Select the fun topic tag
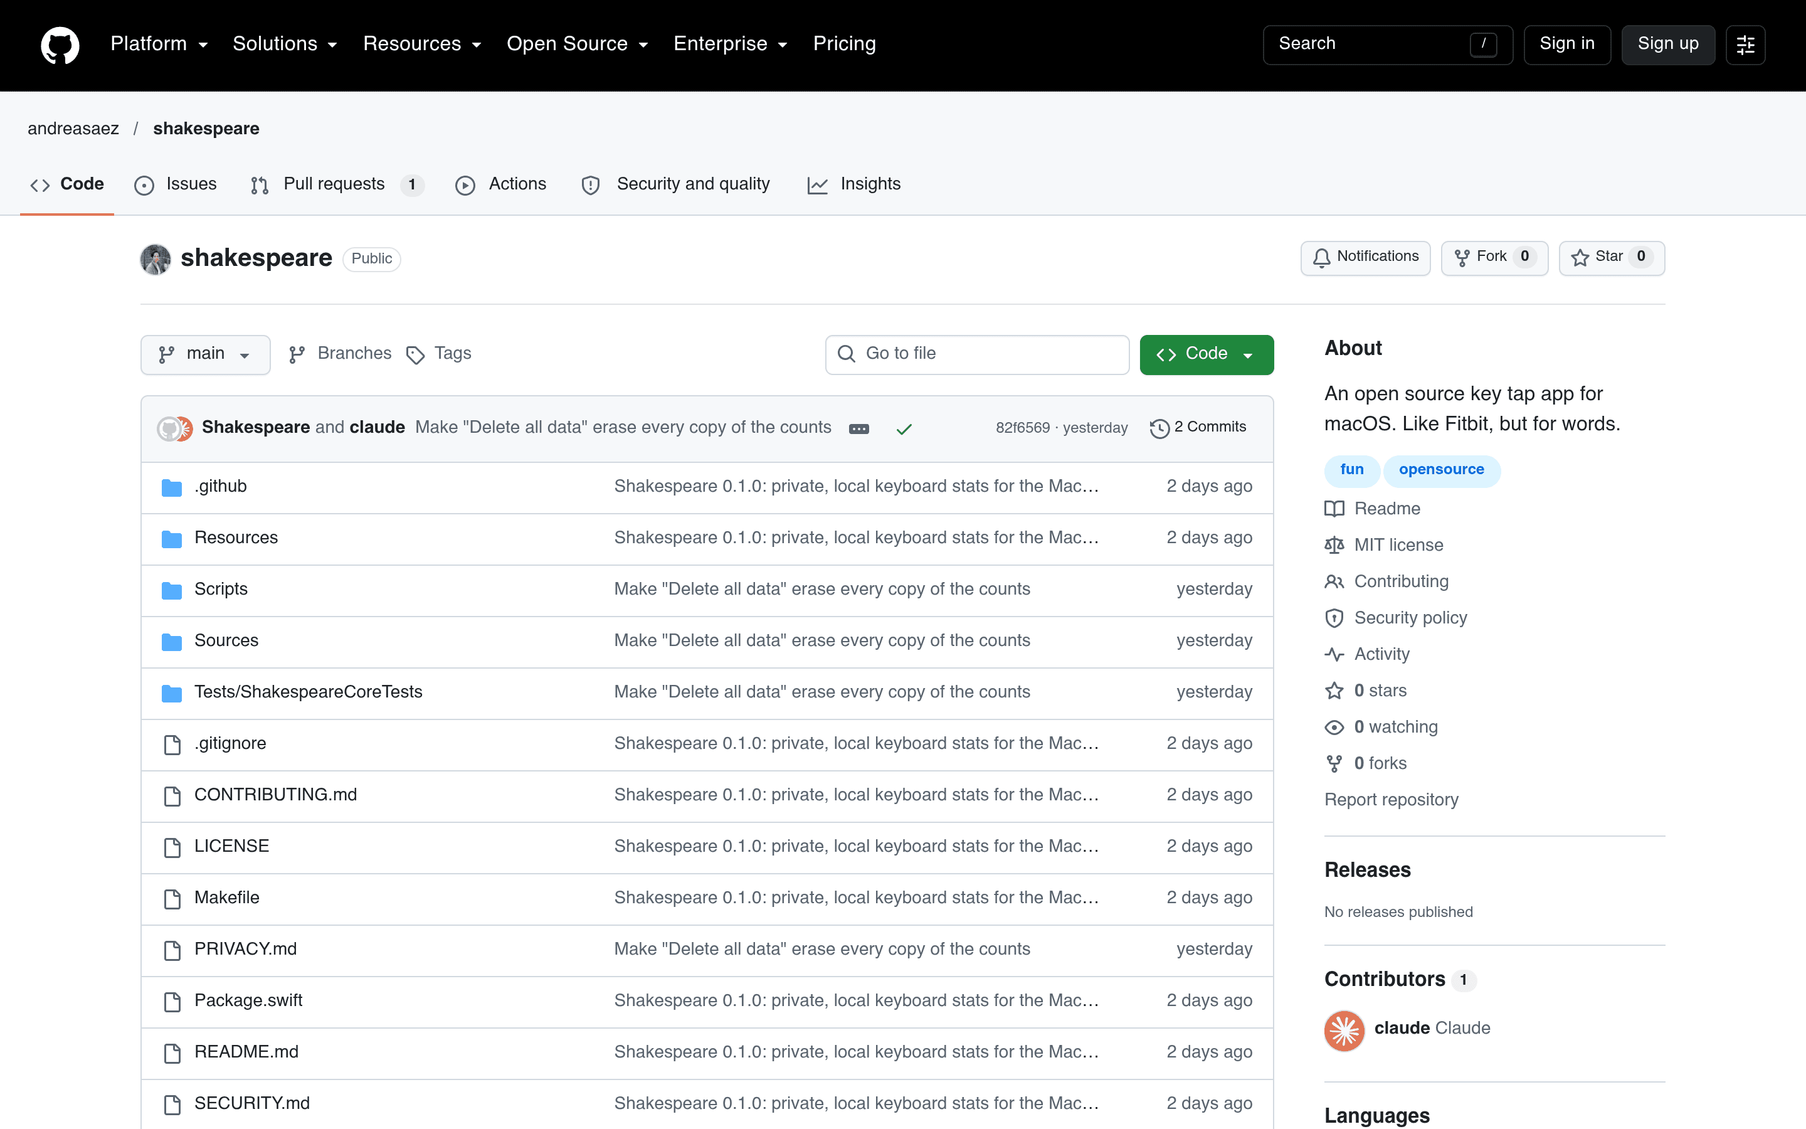Screen dimensions: 1806x1129 coord(1351,470)
